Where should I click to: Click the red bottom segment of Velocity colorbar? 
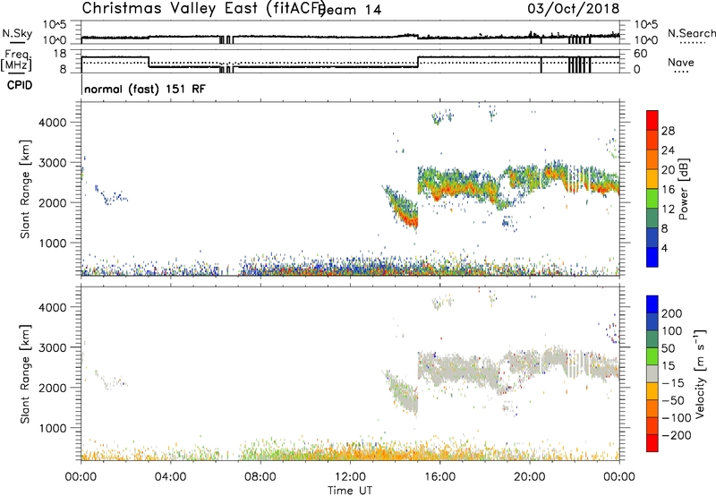pyautogui.click(x=652, y=443)
